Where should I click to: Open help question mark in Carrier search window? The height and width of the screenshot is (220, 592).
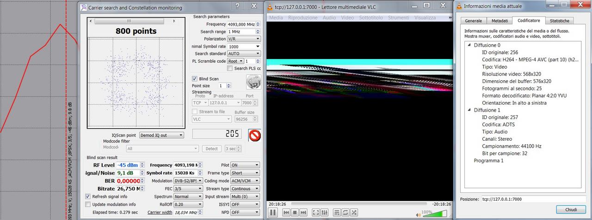point(237,6)
